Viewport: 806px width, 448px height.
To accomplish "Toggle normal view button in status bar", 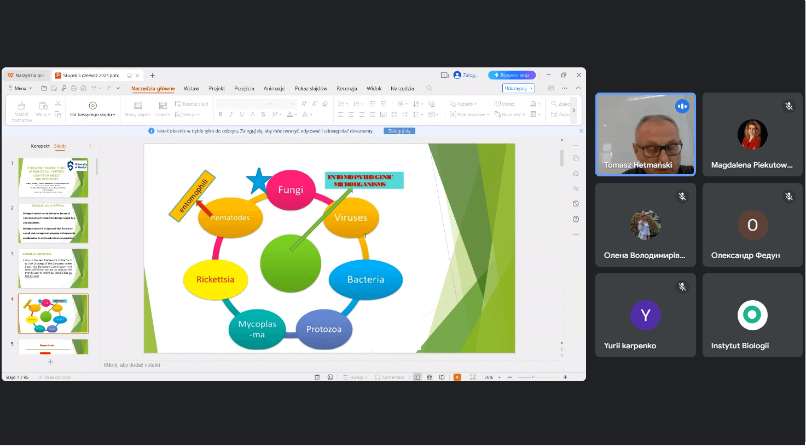I will [x=418, y=377].
